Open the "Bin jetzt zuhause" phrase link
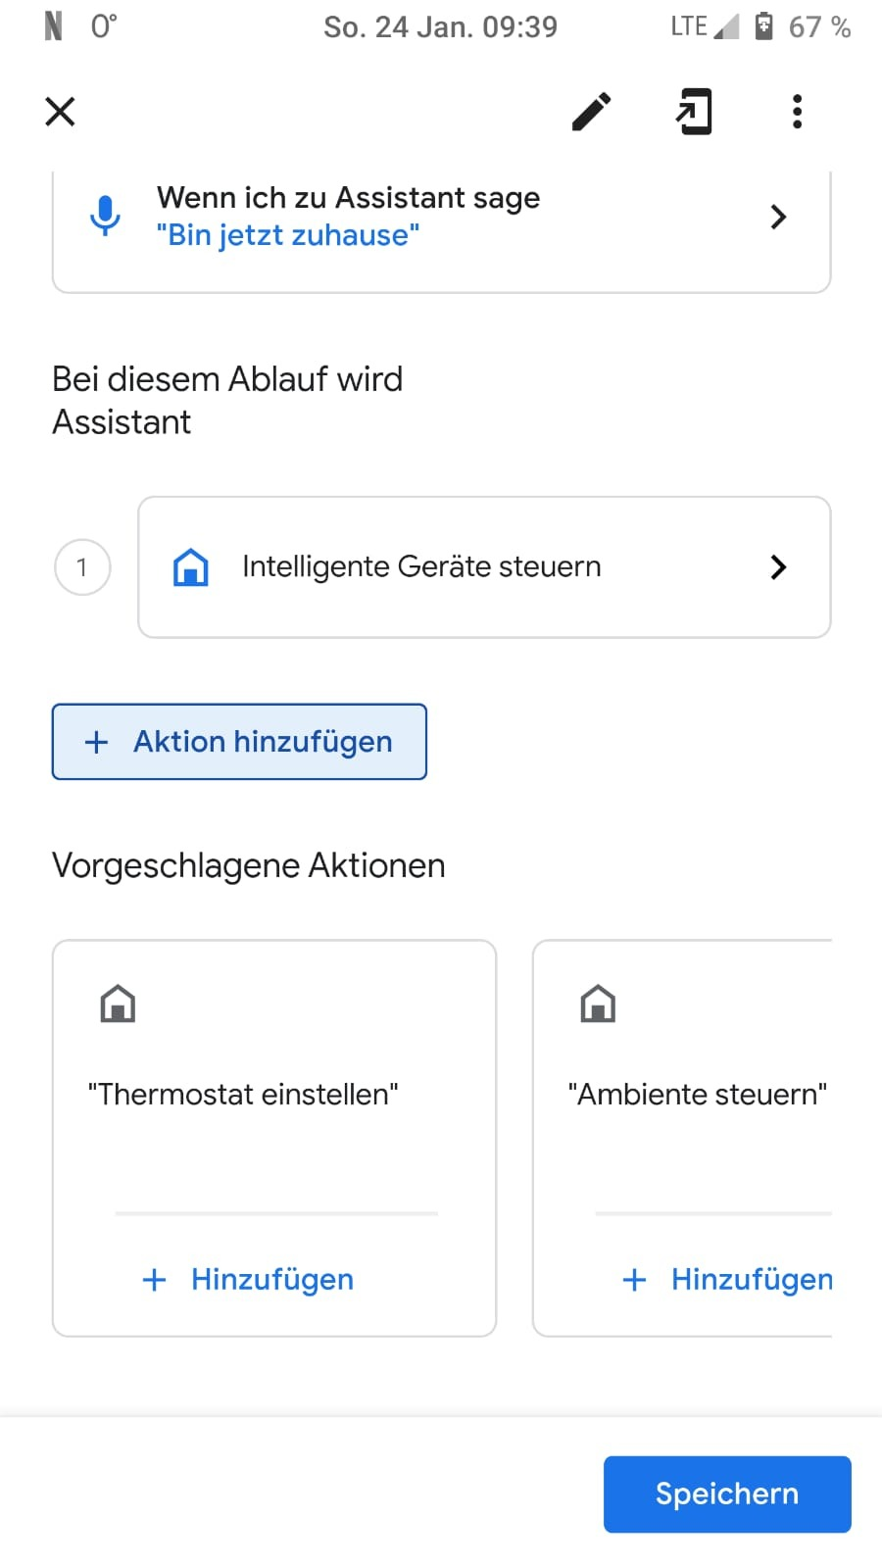This screenshot has width=882, height=1568. pos(288,235)
